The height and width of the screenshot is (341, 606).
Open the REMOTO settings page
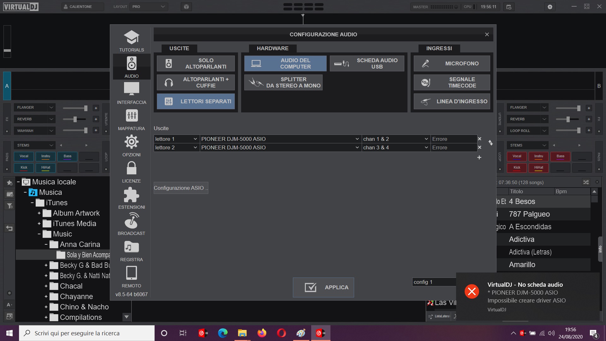tap(131, 277)
